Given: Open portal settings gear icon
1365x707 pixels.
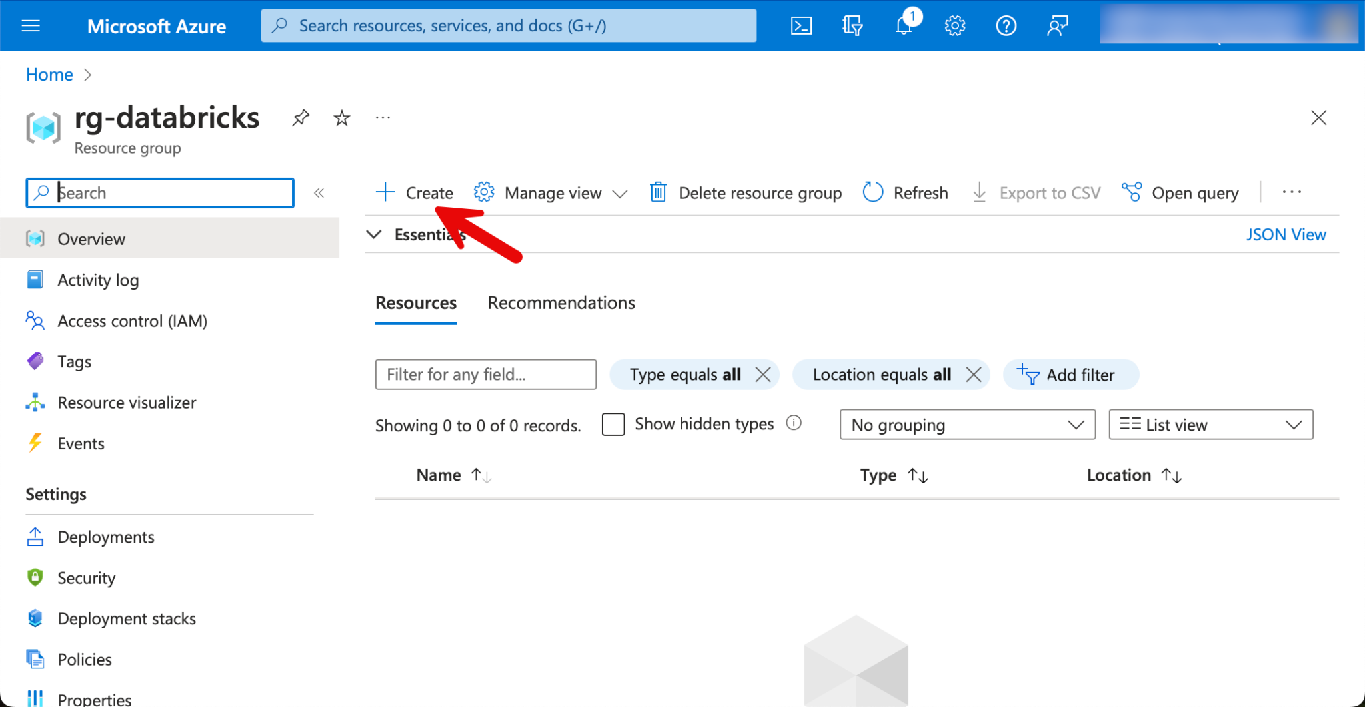Looking at the screenshot, I should 954,26.
